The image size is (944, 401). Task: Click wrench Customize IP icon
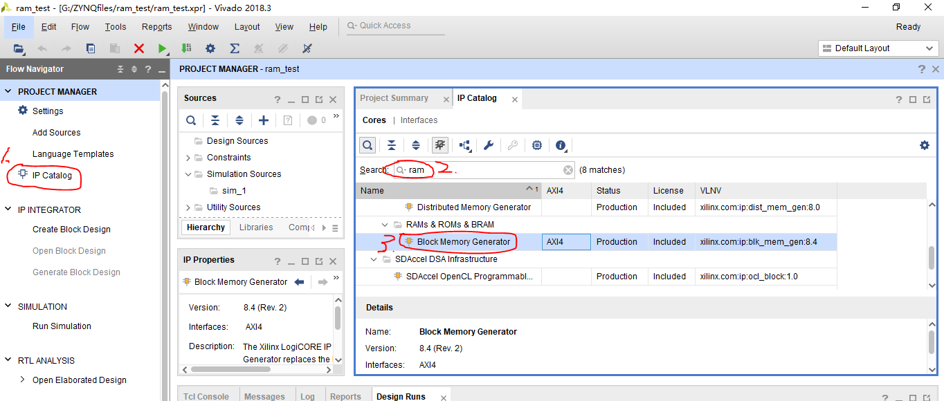pos(488,145)
